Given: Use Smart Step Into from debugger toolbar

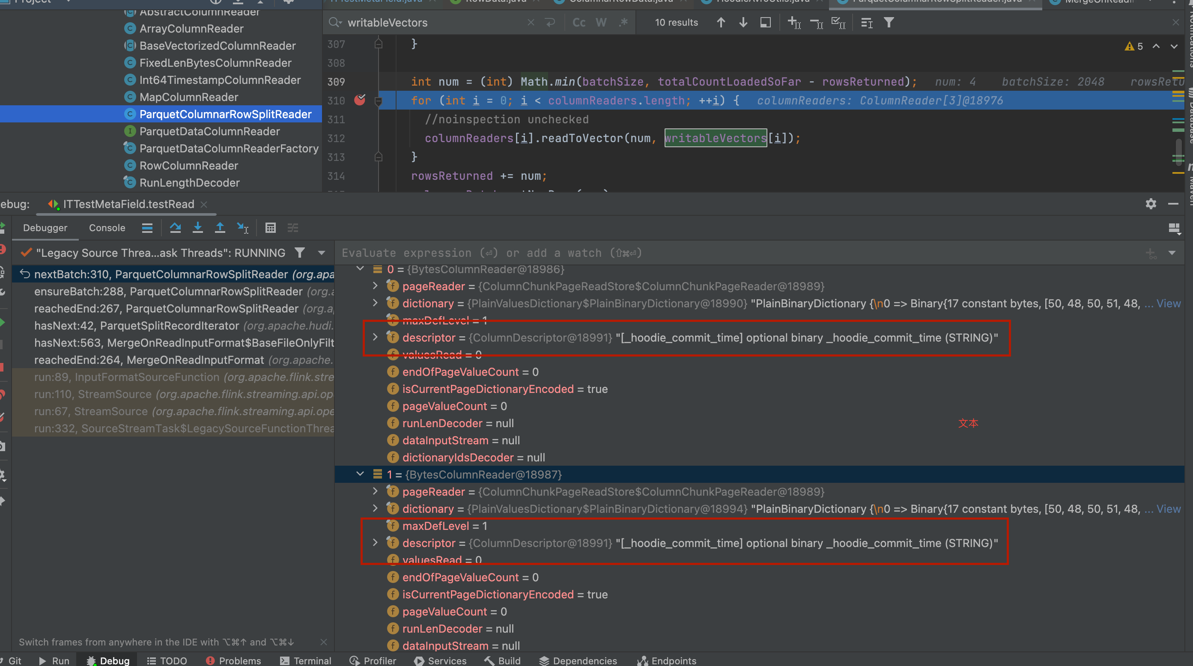Looking at the screenshot, I should (242, 228).
